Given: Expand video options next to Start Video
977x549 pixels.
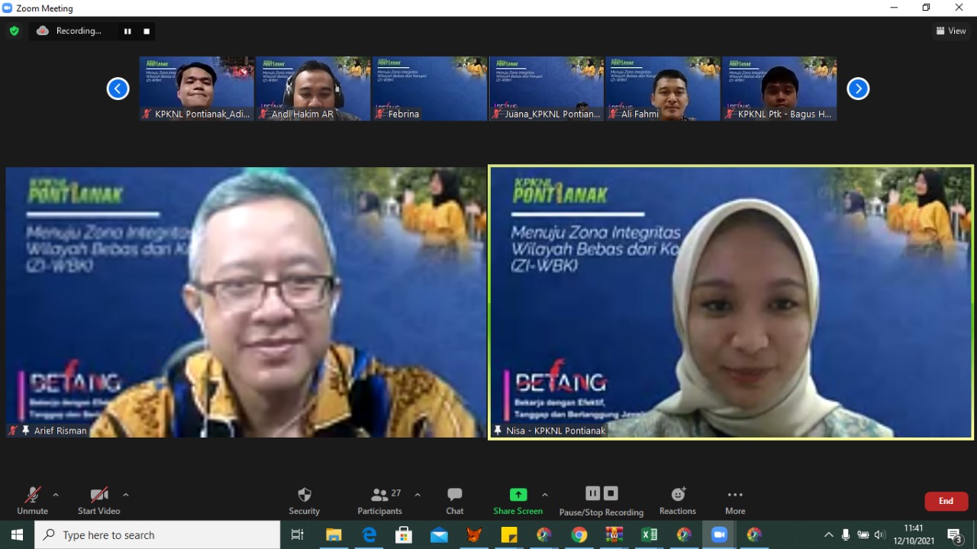Looking at the screenshot, I should 126,495.
